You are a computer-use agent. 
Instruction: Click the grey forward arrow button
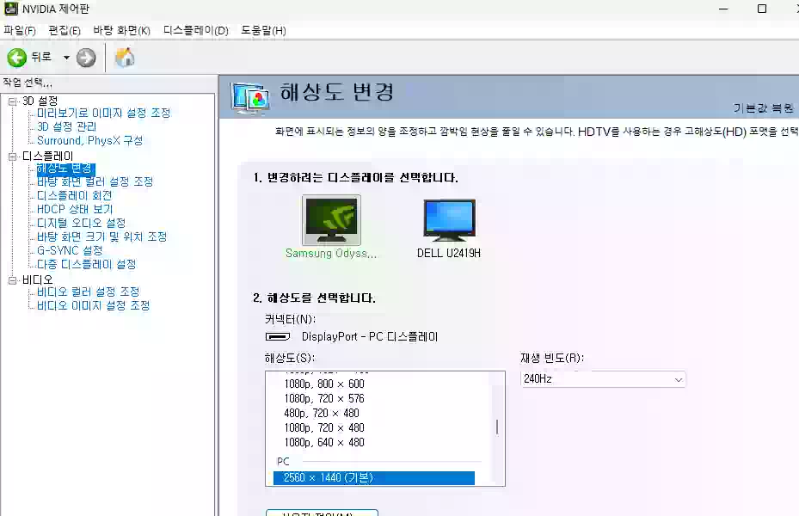pos(86,58)
